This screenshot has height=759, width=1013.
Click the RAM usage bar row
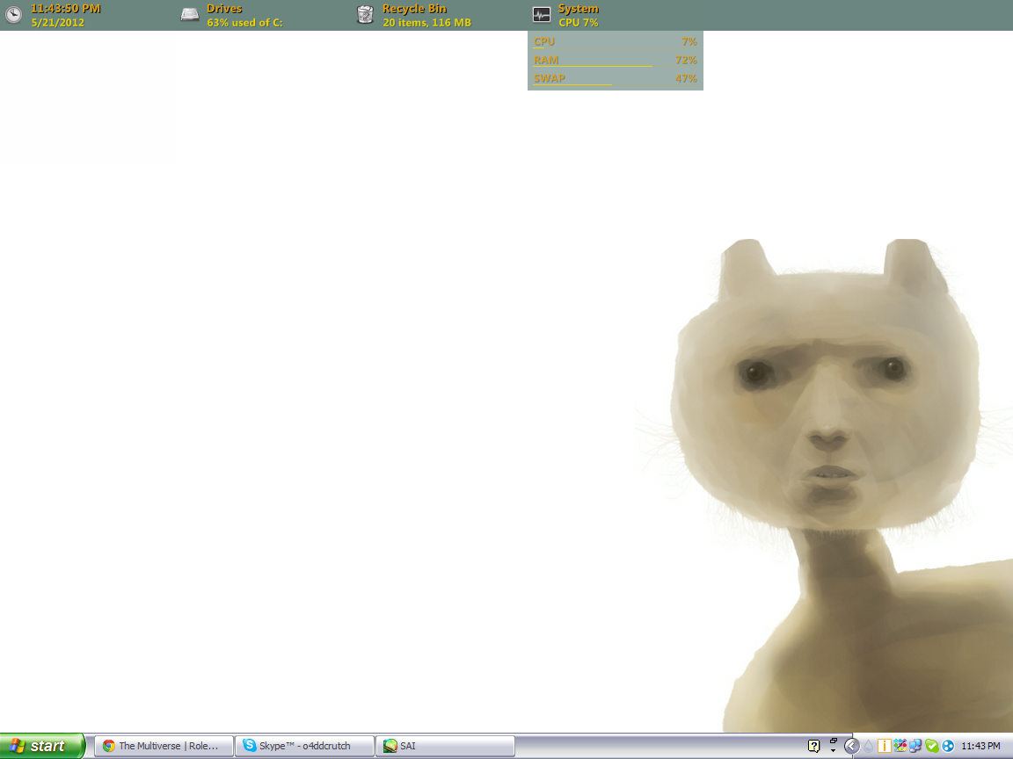tap(615, 60)
